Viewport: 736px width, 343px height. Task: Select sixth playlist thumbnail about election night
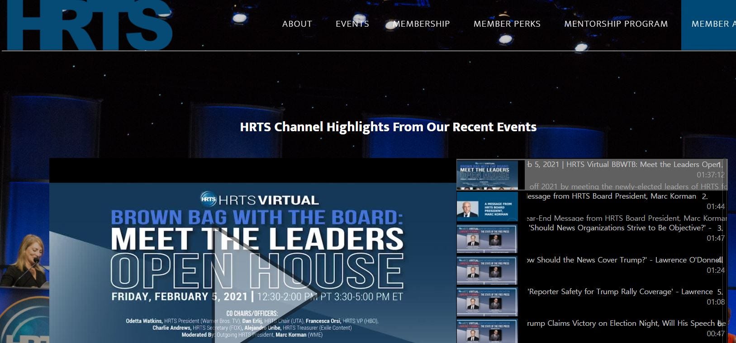pos(487,332)
